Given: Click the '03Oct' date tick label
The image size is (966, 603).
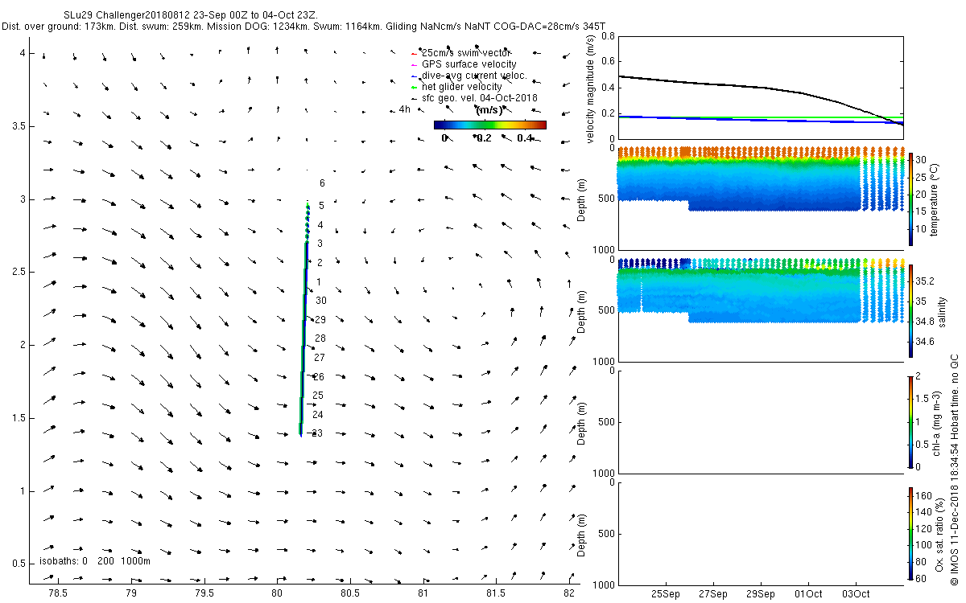Looking at the screenshot, I should point(855,594).
